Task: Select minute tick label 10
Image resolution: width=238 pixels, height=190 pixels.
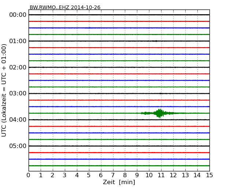Action: 149,175
